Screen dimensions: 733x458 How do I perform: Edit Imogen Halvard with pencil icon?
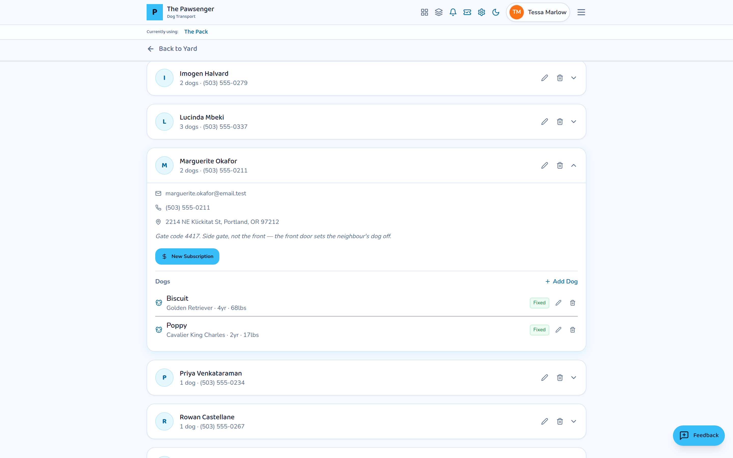(545, 78)
